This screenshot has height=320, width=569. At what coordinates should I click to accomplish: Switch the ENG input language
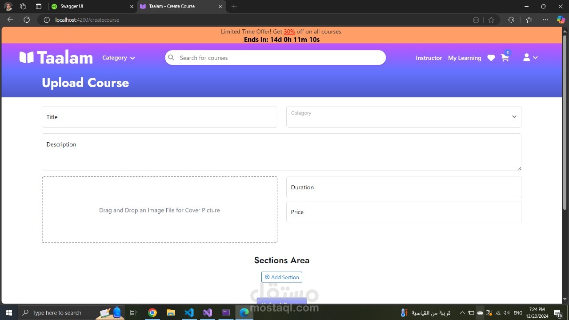pyautogui.click(x=517, y=313)
